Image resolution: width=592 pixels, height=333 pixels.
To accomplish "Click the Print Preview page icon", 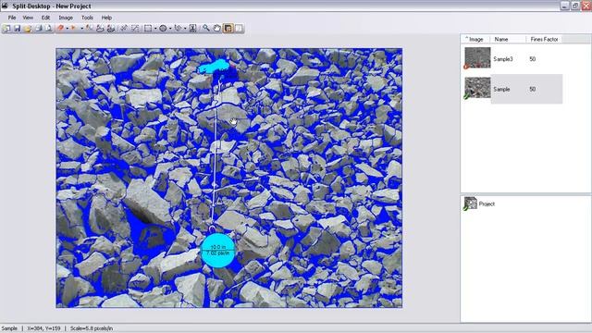I will point(49,29).
